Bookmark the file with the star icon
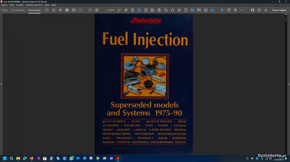The width and height of the screenshot is (290, 162). (54, 10)
